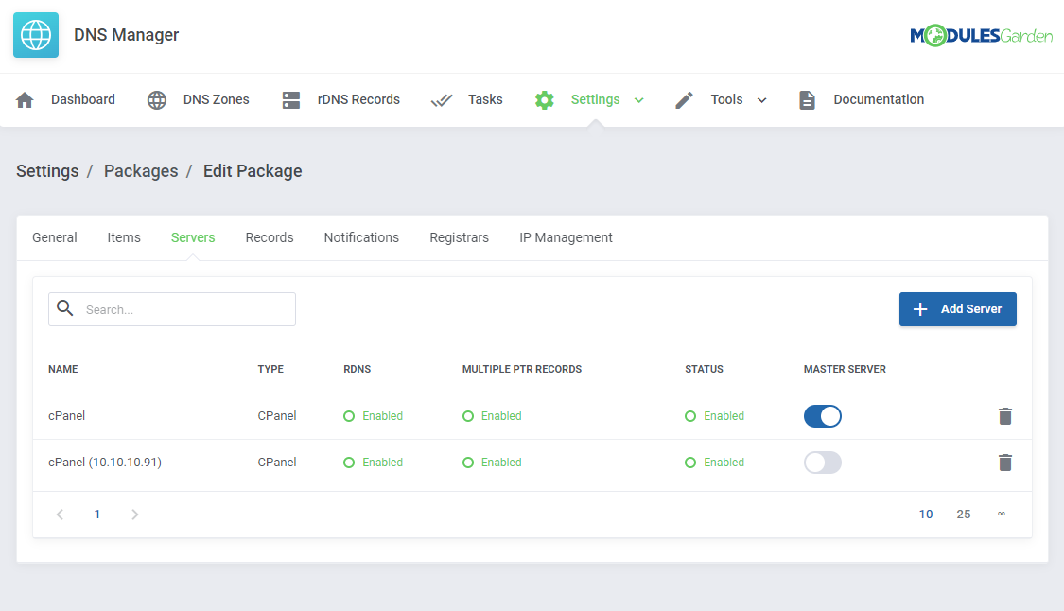This screenshot has height=611, width=1064.
Task: Click the Documentation page icon
Action: point(807,100)
